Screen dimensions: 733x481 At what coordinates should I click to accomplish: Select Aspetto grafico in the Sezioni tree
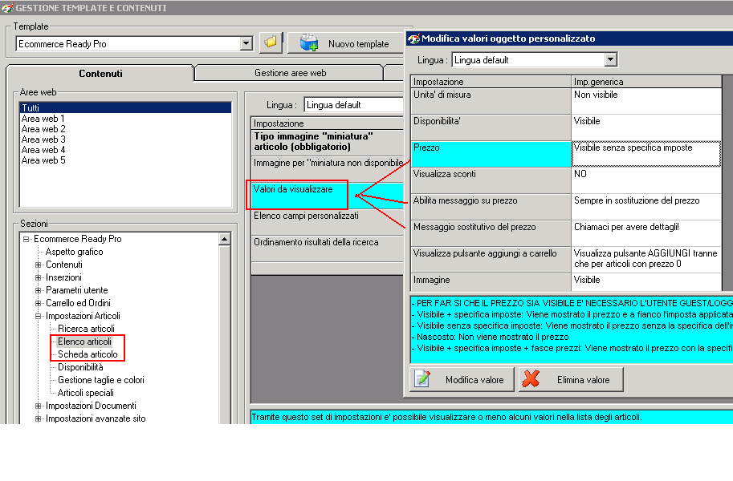coord(74,252)
